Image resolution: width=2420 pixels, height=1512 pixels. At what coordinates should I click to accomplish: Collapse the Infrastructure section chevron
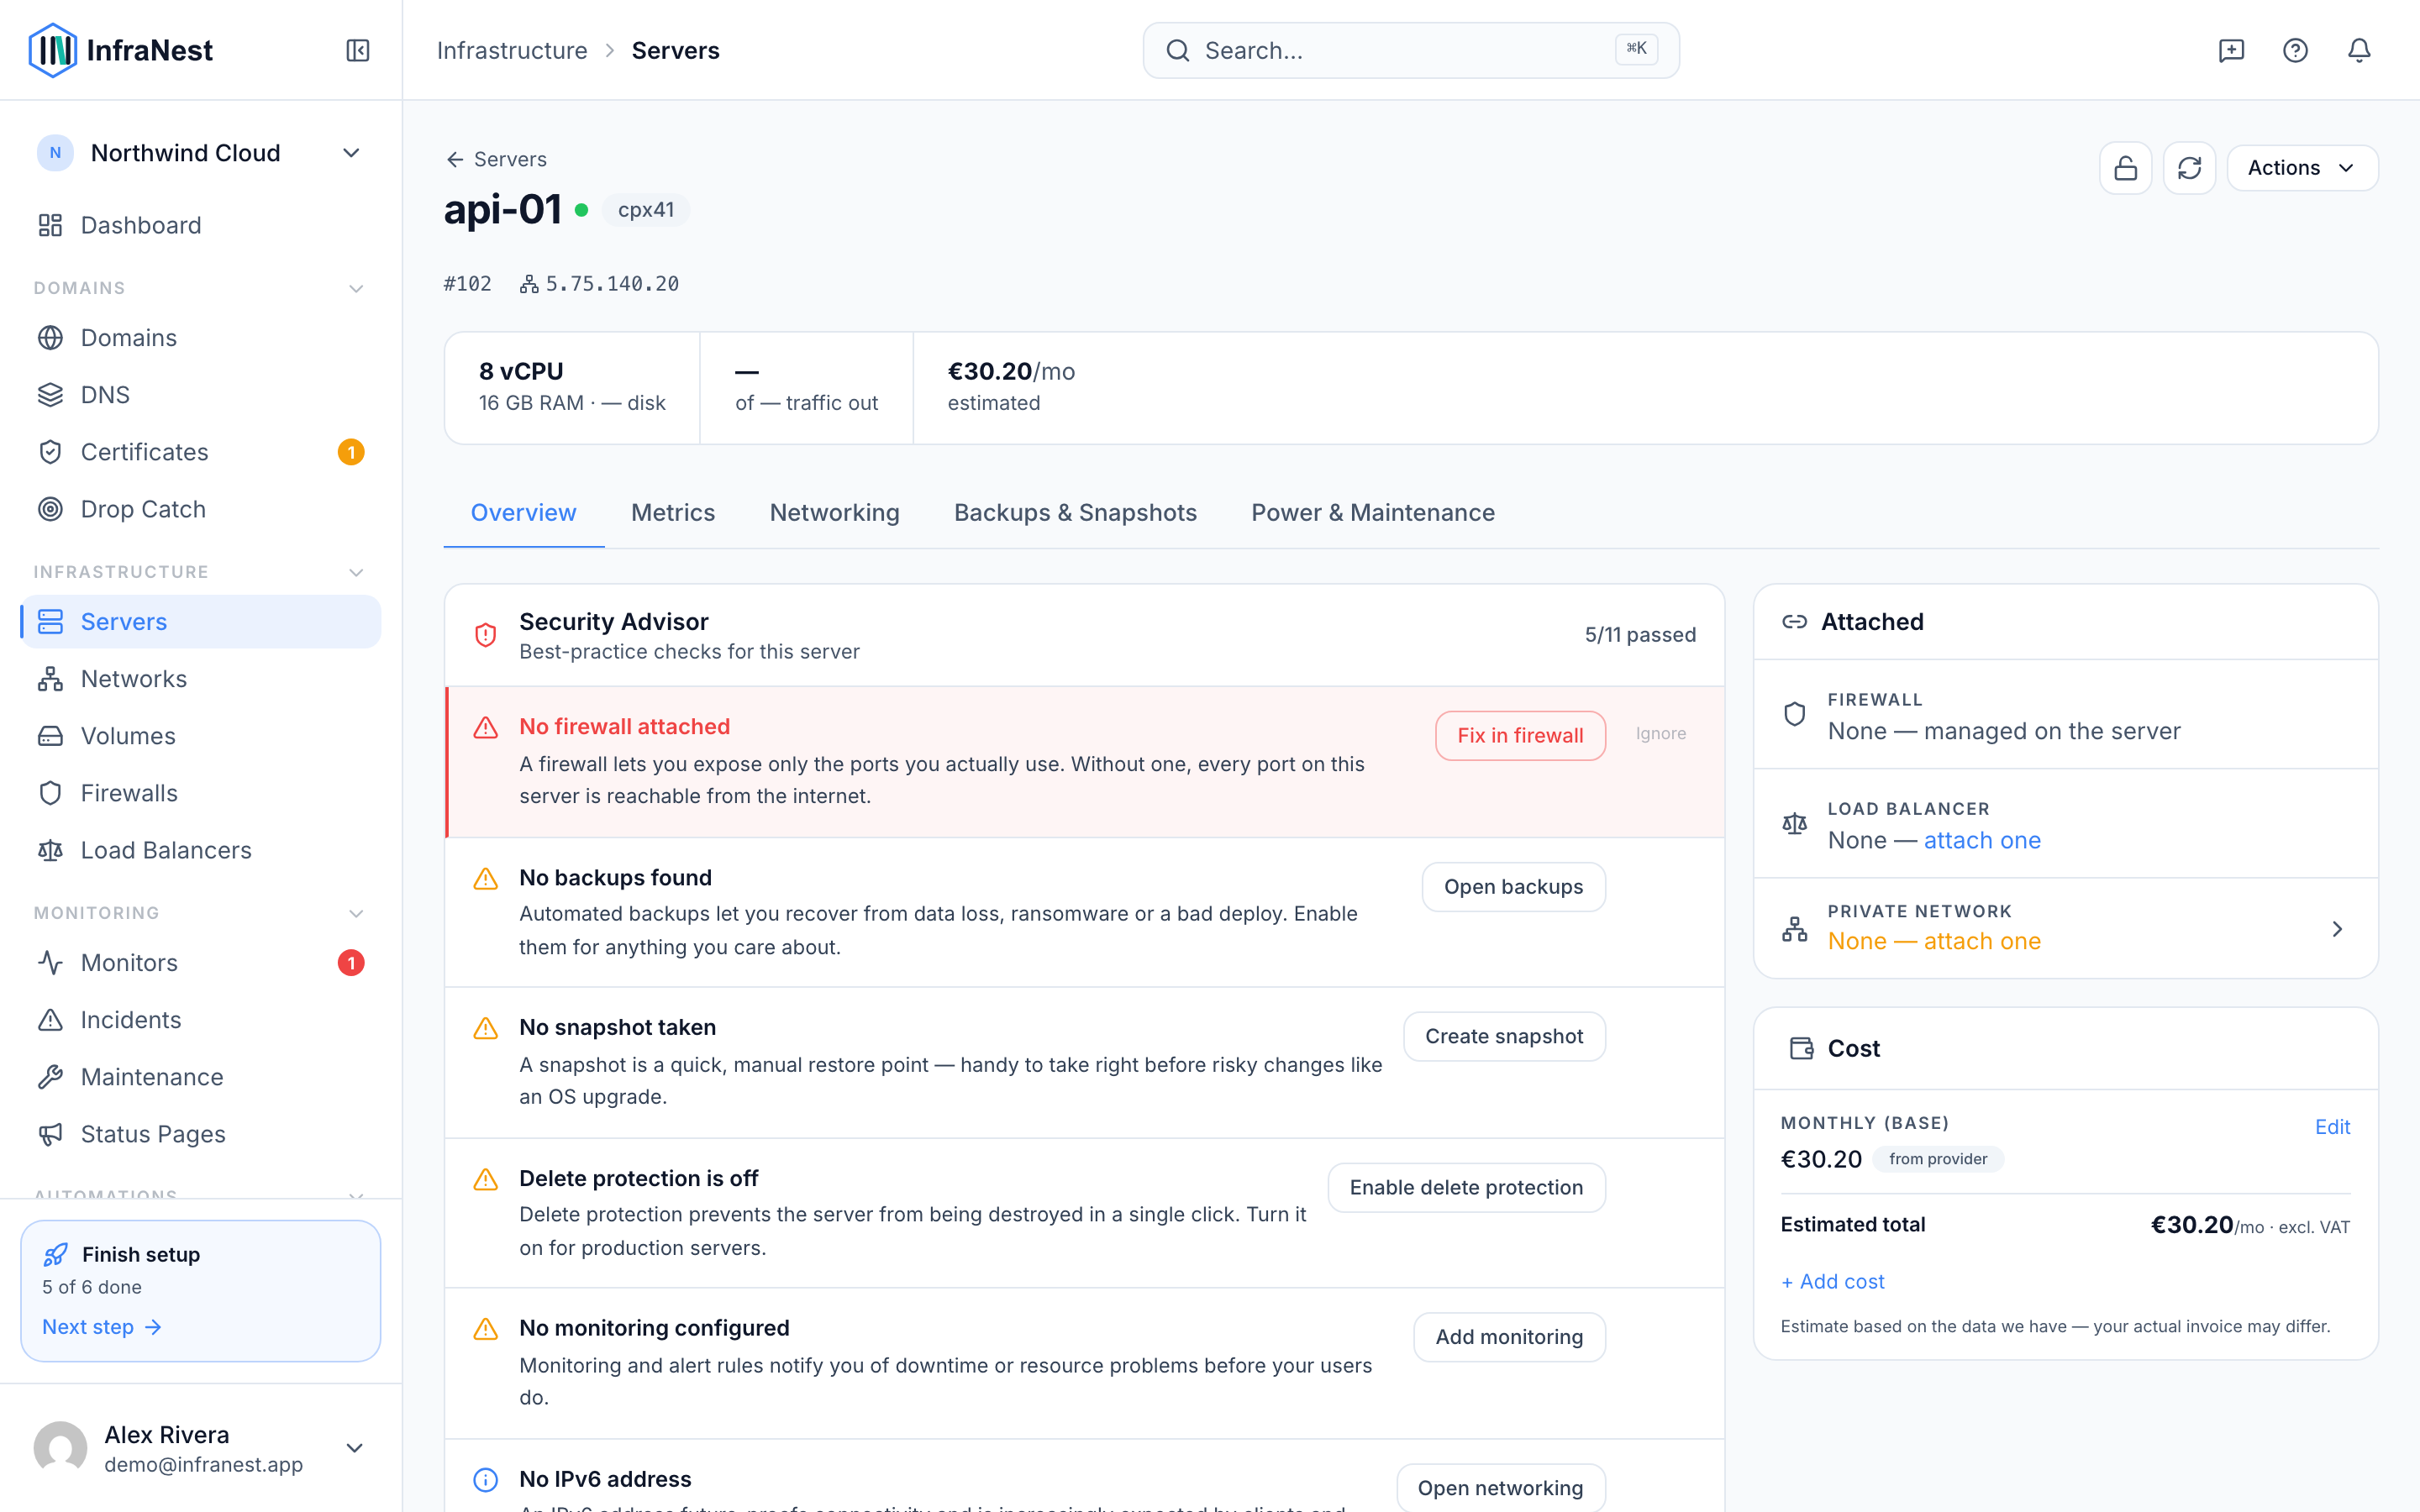[x=356, y=573]
